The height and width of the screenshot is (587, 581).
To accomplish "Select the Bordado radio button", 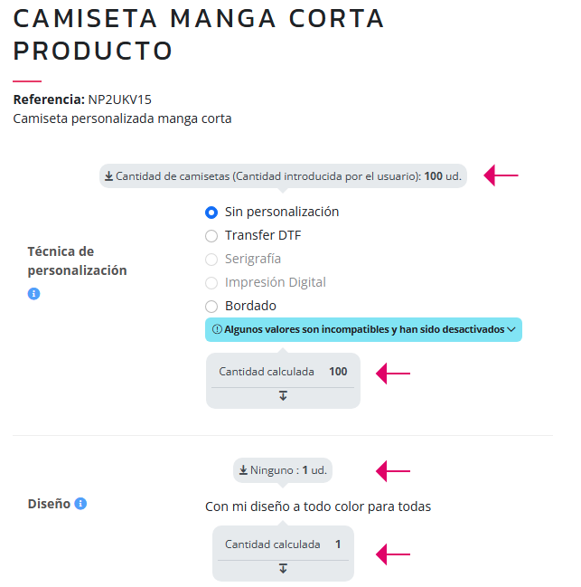I will [x=211, y=307].
